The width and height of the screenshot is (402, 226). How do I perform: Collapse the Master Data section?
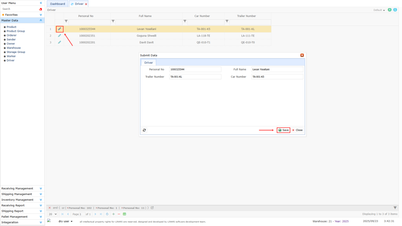[x=41, y=20]
